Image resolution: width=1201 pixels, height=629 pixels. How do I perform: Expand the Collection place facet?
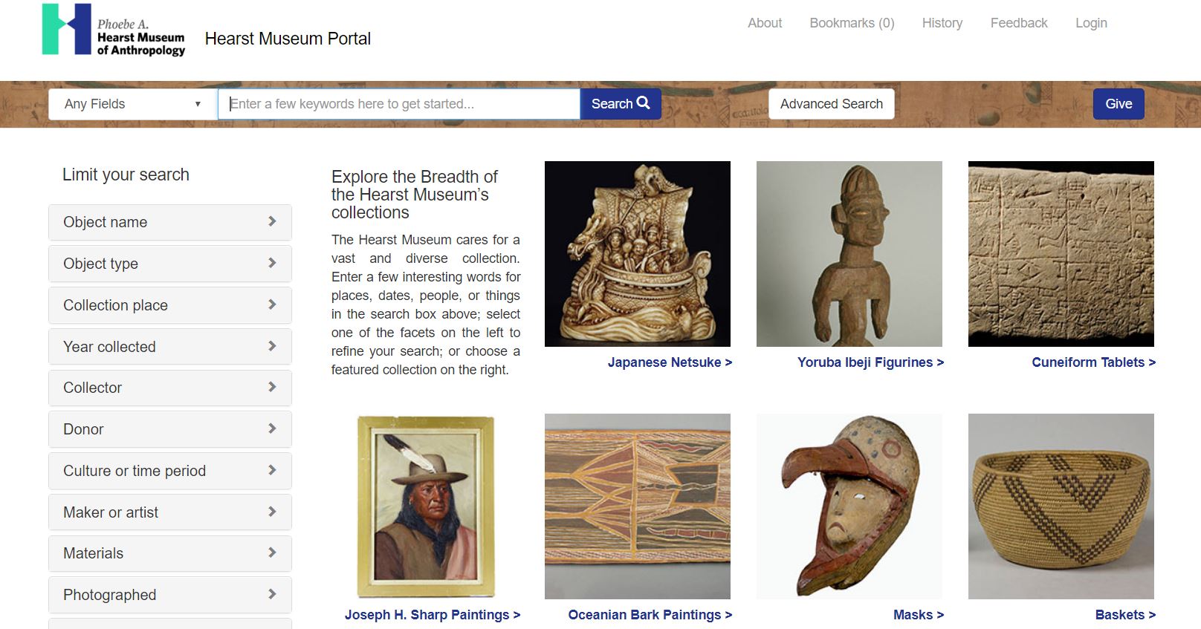(170, 305)
